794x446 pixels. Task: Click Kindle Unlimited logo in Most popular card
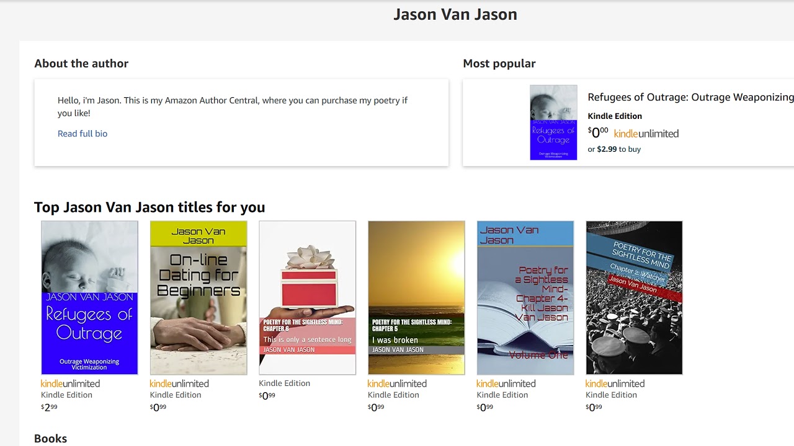(646, 134)
